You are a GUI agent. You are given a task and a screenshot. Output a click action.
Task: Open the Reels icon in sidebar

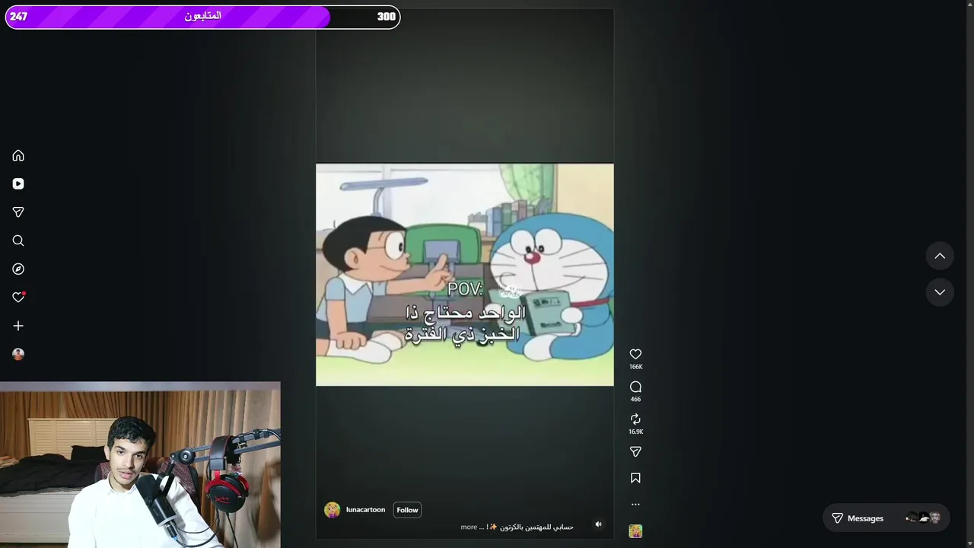point(18,183)
